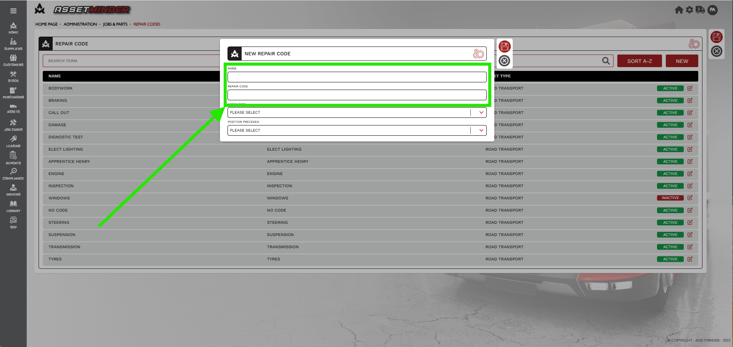The image size is (733, 347).
Task: Click the save icon in the New Repair Code dialog
Action: click(x=504, y=47)
